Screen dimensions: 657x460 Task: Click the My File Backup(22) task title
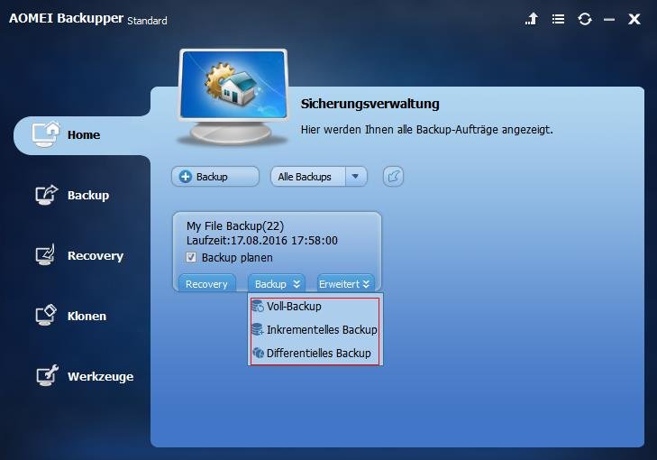point(235,226)
